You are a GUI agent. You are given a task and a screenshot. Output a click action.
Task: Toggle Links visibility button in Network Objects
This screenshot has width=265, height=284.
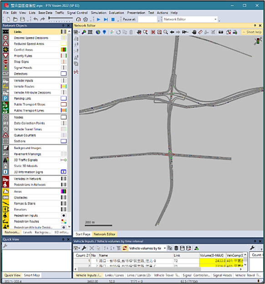[x=63, y=32]
